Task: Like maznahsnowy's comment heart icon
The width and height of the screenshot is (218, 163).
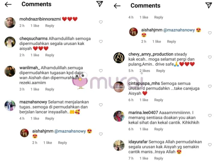Action: click(x=101, y=105)
